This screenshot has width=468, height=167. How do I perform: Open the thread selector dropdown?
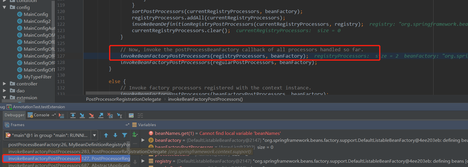(94, 135)
